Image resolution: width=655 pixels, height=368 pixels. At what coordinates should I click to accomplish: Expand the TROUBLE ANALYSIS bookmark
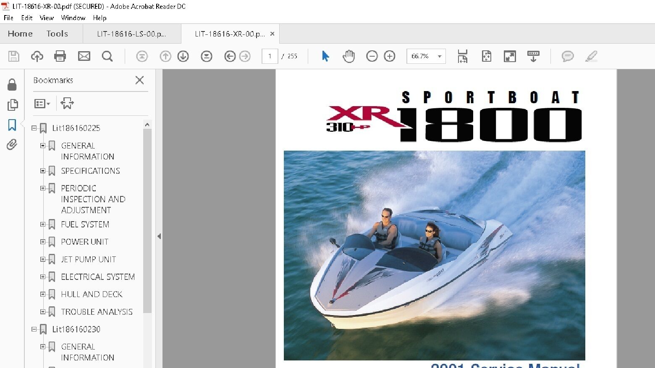coord(43,312)
